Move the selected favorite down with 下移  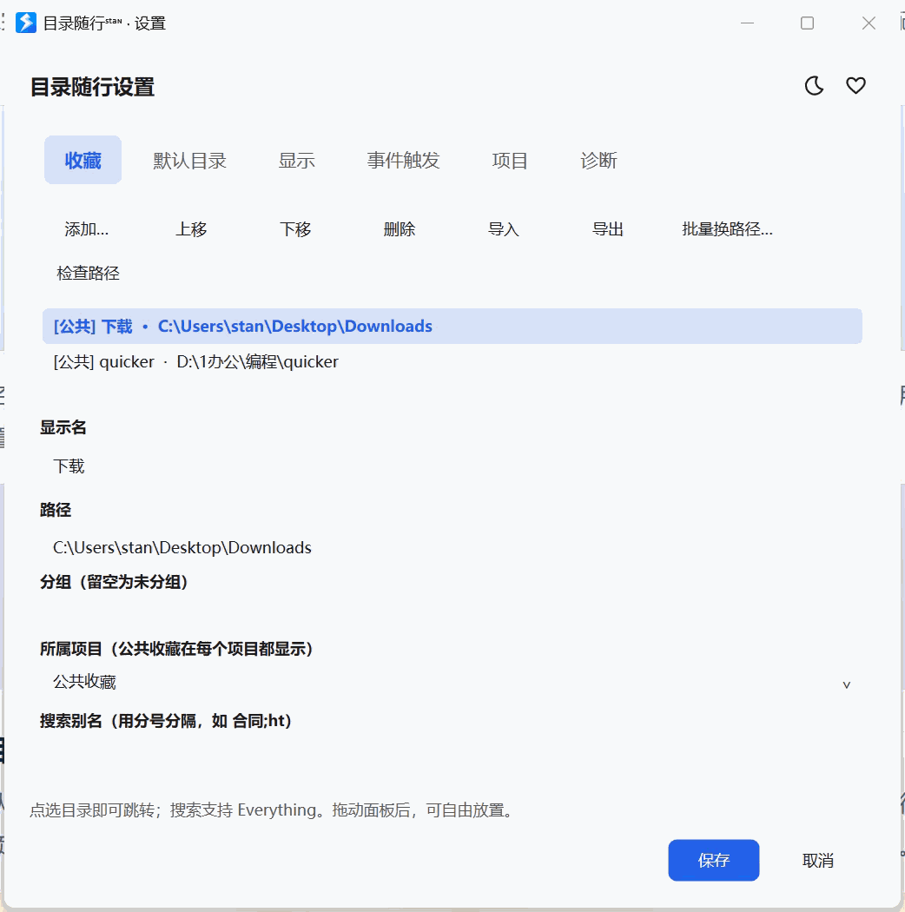295,229
